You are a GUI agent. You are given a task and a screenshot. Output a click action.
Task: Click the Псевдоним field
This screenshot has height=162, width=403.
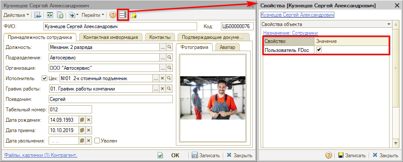pos(110,99)
